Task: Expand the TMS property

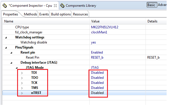Action: 22,88
